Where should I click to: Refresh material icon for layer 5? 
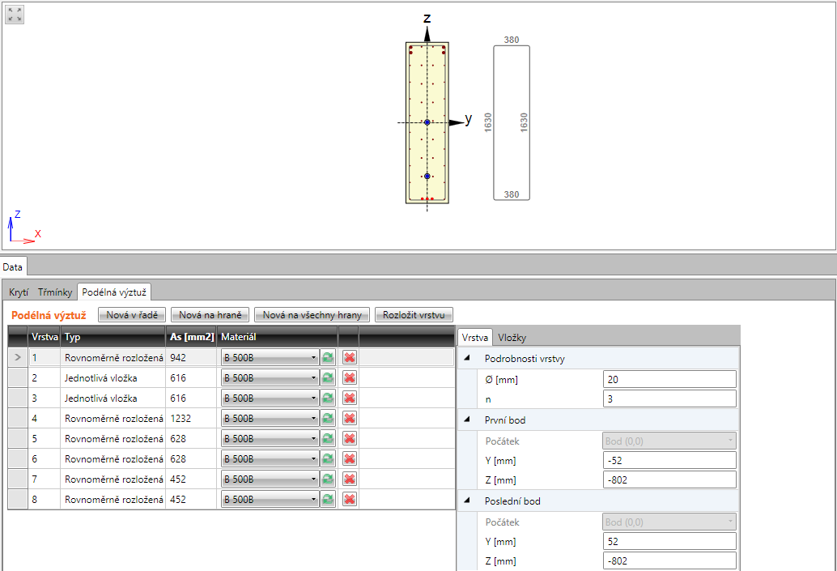(x=328, y=438)
